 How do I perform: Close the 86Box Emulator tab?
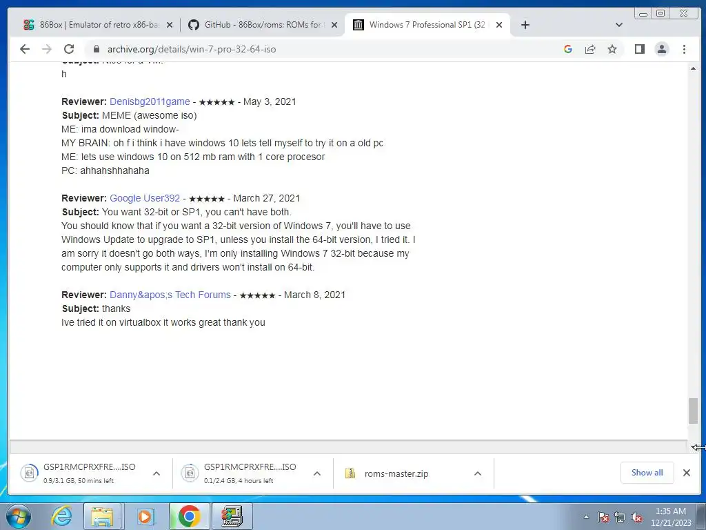click(170, 25)
